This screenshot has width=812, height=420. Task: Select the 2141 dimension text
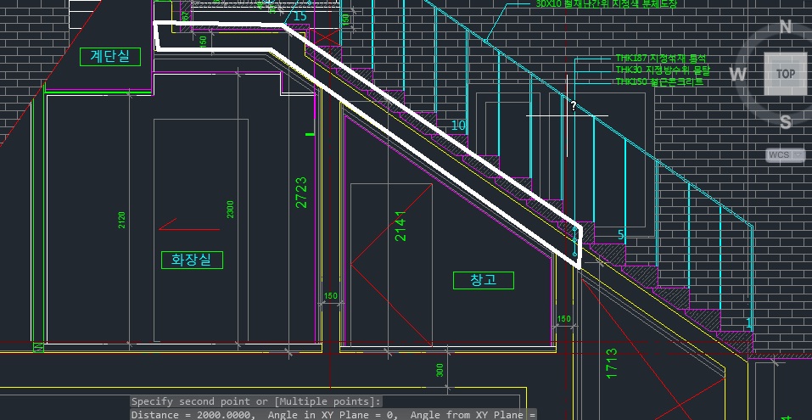(402, 227)
